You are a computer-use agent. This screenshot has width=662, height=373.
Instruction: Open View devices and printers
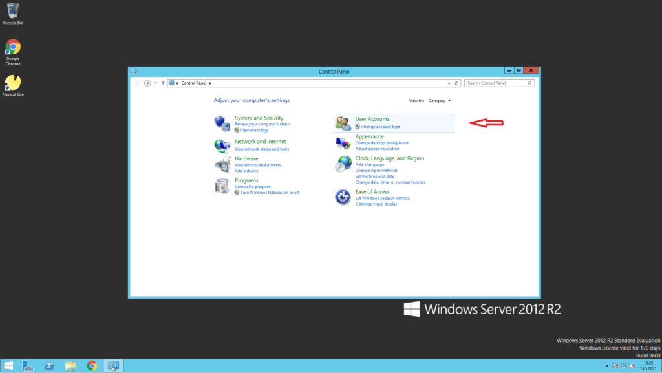[x=257, y=165]
